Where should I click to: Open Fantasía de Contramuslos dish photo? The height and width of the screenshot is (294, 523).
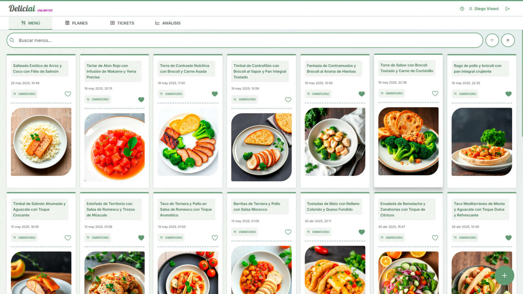335,142
